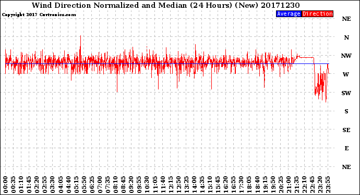Click the 19:15 time axis label
This screenshot has height=195, width=360.
click(265, 185)
